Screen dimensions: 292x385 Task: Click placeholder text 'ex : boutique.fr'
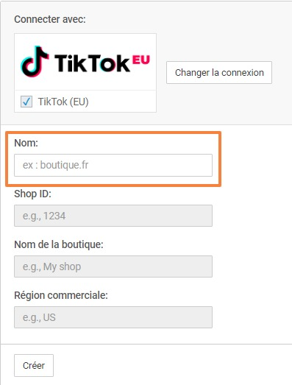coord(55,165)
